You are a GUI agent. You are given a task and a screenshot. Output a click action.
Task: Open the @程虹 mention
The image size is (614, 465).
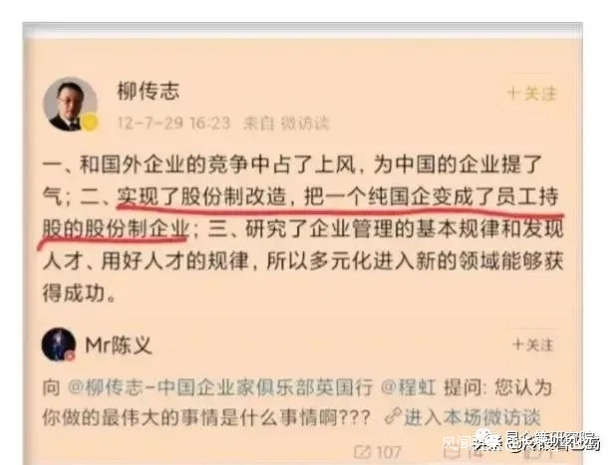coord(408,388)
